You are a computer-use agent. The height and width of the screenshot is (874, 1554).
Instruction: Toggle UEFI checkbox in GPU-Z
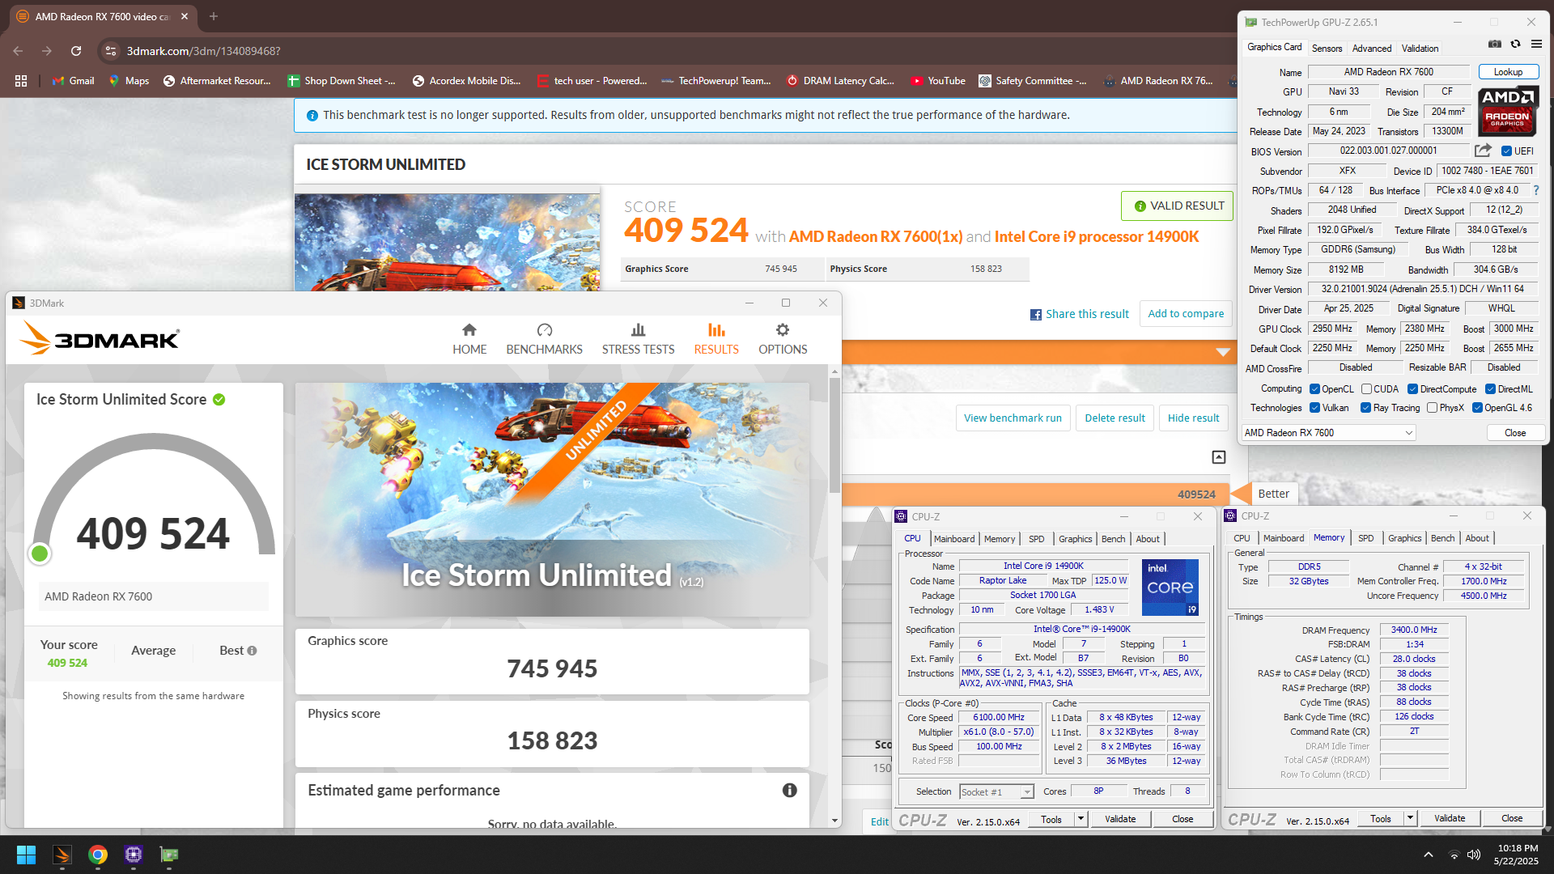click(x=1506, y=151)
